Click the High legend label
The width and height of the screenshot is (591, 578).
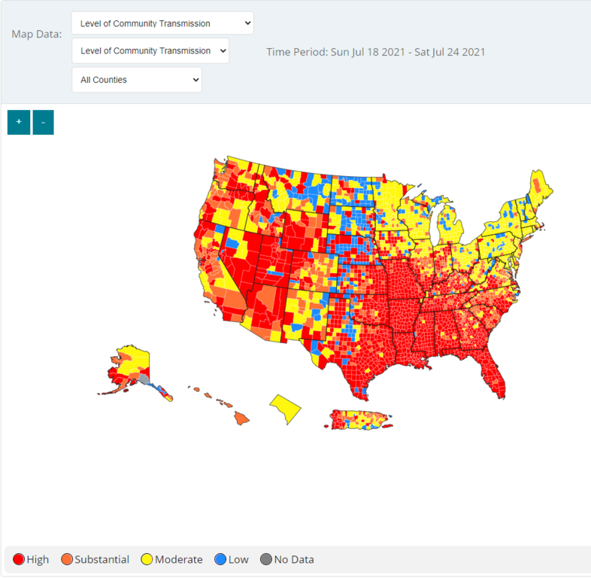pos(38,560)
